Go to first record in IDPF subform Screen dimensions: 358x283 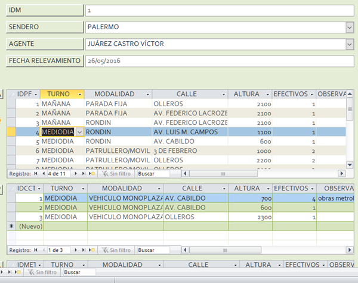35,174
